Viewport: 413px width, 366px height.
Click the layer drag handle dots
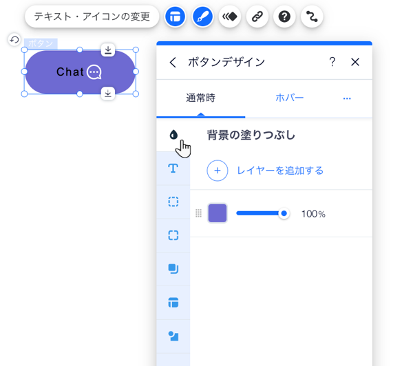(199, 213)
